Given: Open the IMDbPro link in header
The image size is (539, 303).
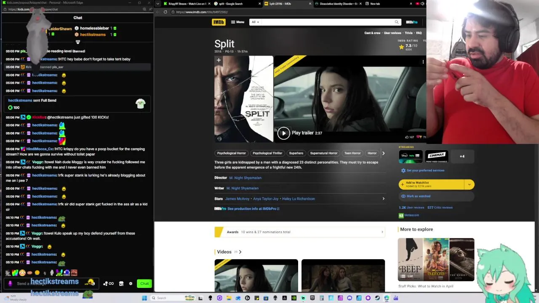Looking at the screenshot, I should click(x=411, y=22).
